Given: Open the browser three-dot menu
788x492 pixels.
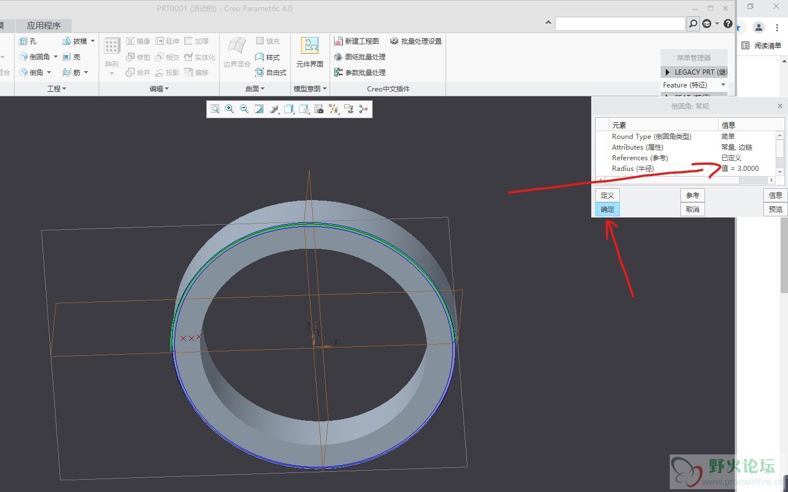Looking at the screenshot, I should coord(777,27).
